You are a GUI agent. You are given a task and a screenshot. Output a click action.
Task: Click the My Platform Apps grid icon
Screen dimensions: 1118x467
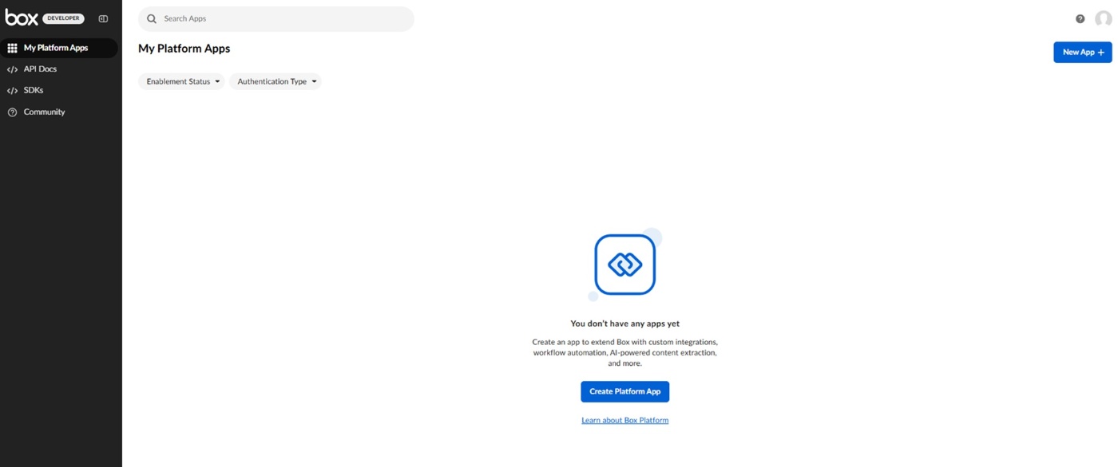click(12, 48)
